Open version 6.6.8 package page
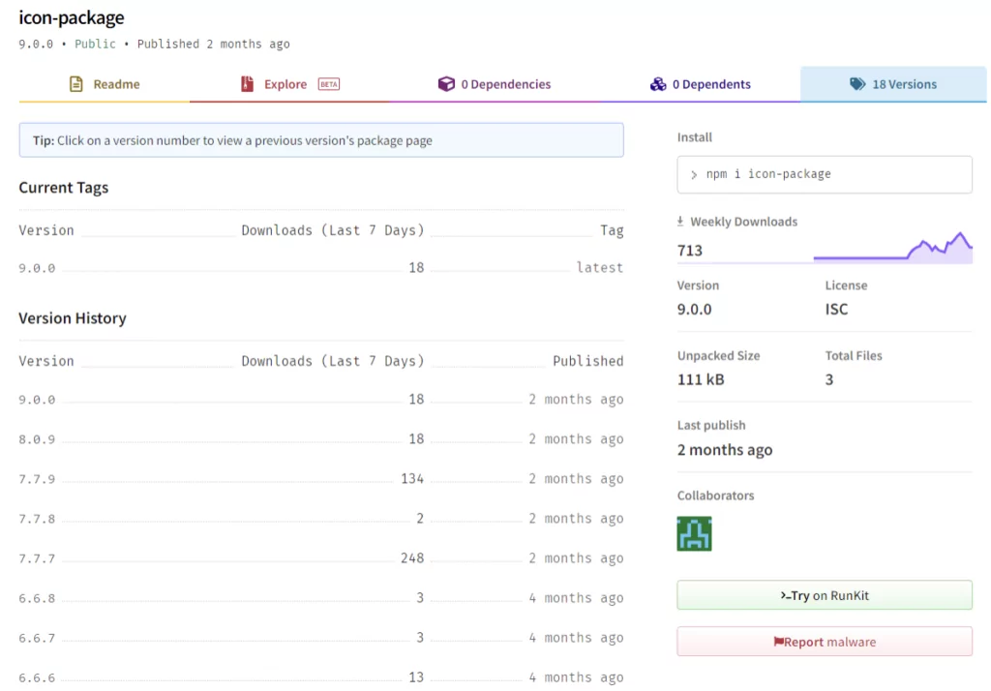The height and width of the screenshot is (691, 991). click(37, 598)
